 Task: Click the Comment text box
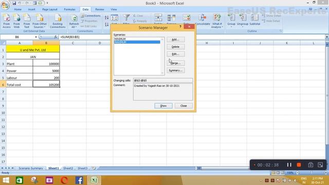point(163,92)
